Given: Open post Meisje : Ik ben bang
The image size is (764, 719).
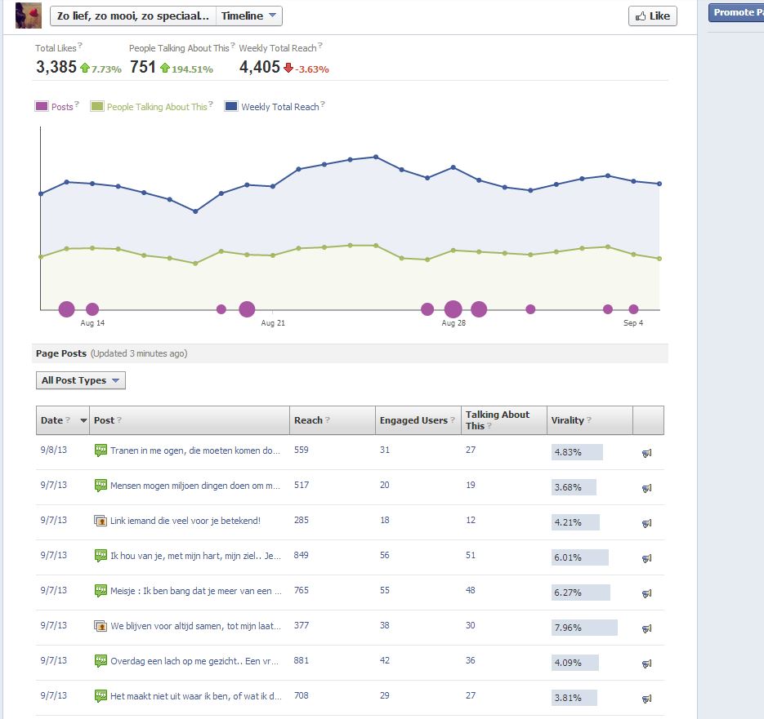Looking at the screenshot, I should click(x=196, y=591).
